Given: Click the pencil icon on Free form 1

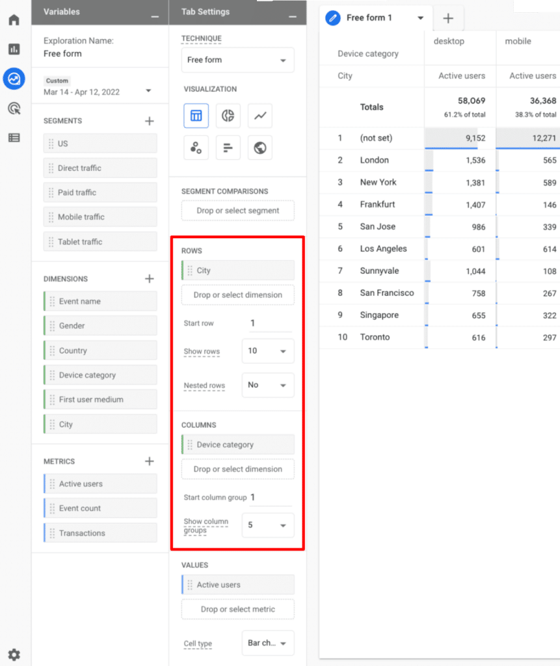Looking at the screenshot, I should [332, 18].
